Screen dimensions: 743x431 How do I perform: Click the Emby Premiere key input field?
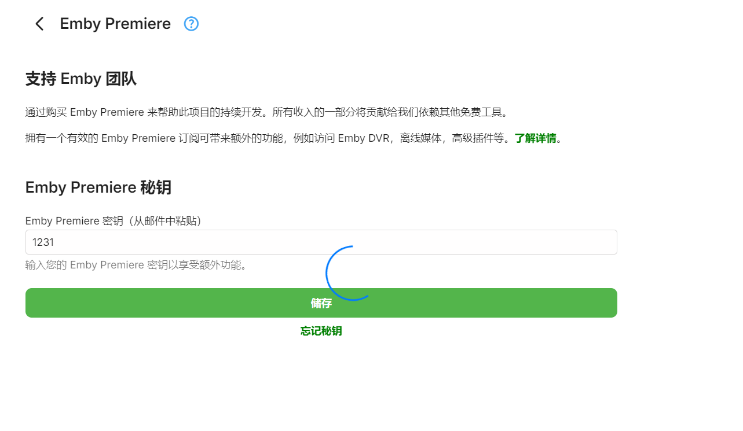coord(321,242)
